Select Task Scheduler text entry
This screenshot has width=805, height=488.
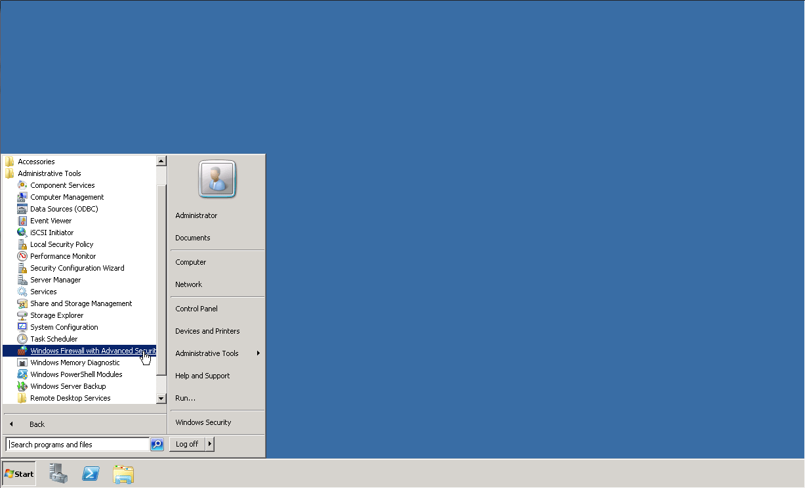coord(54,339)
